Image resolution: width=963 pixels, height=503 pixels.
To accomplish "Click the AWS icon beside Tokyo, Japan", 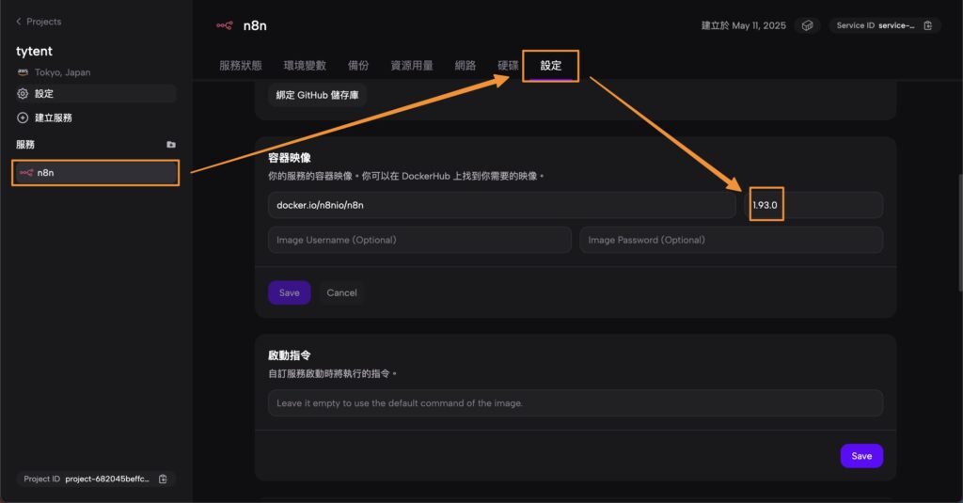I will (x=23, y=71).
